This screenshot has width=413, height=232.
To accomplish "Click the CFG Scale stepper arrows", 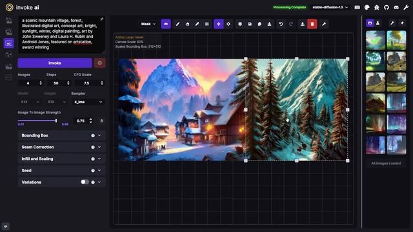I will pyautogui.click(x=102, y=83).
